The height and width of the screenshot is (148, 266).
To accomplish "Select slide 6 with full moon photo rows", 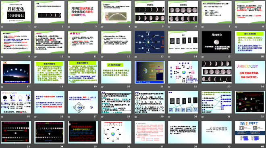I will (183, 12).
